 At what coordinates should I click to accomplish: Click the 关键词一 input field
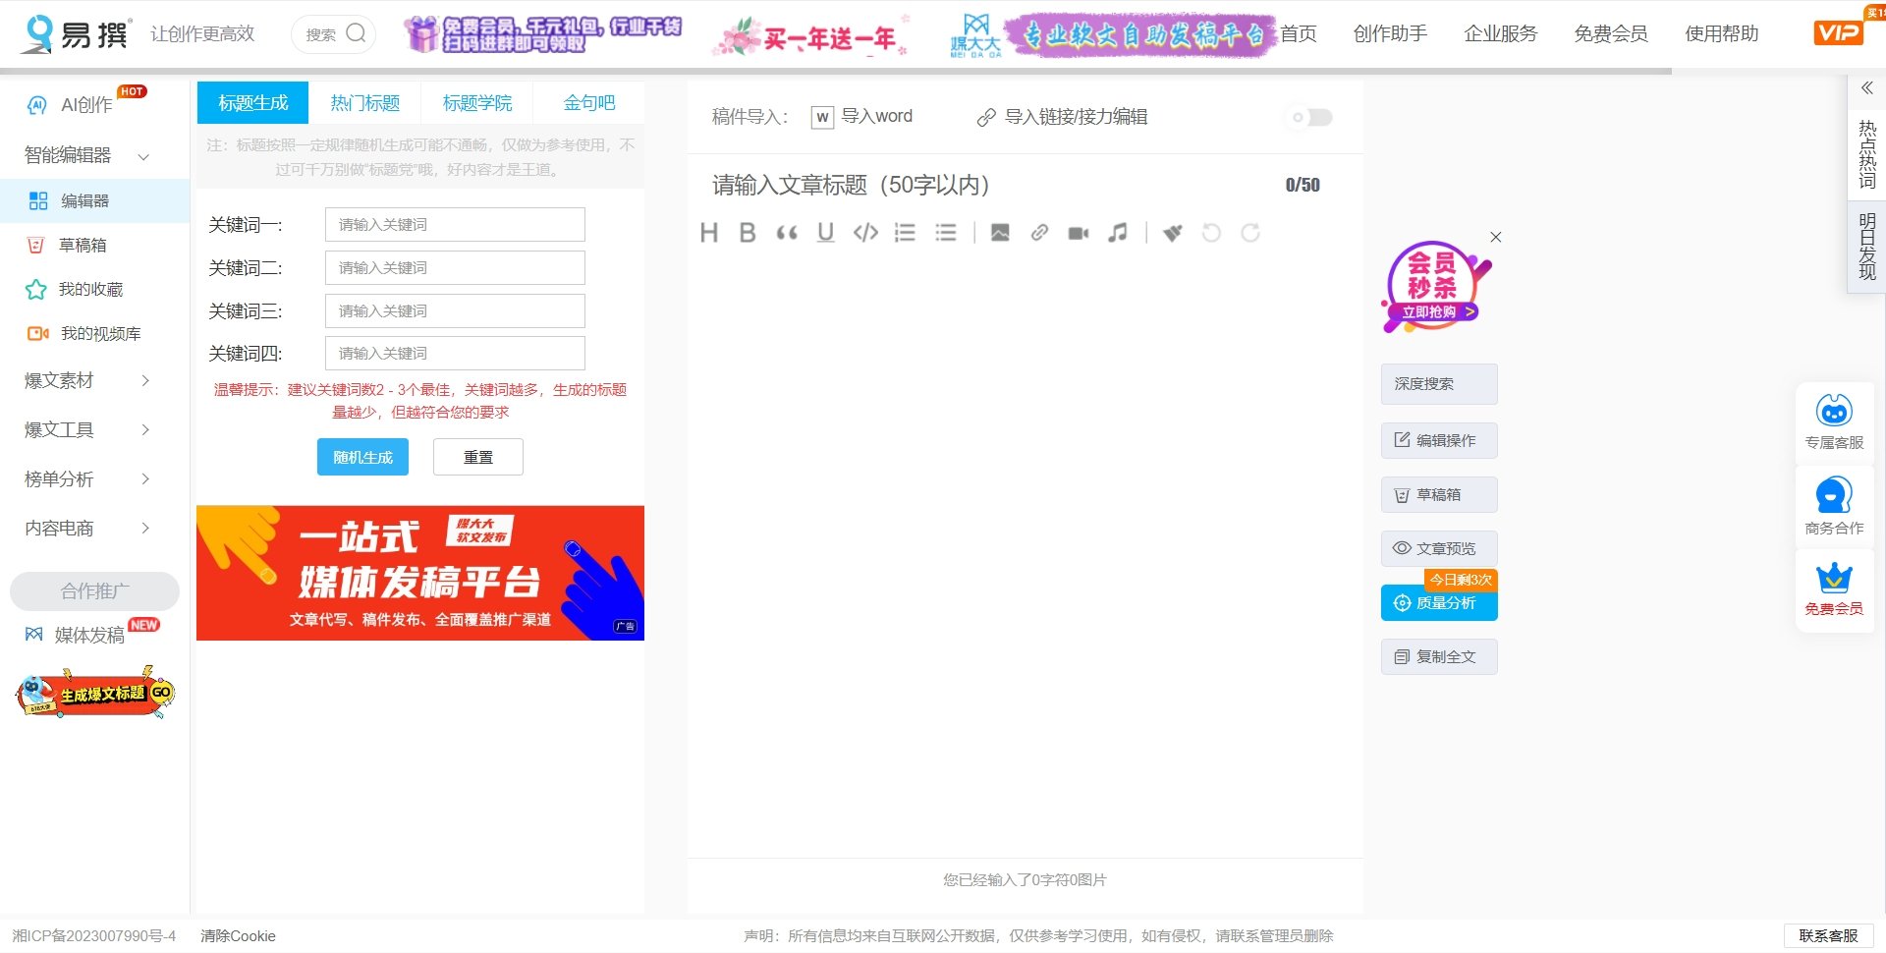tap(455, 225)
